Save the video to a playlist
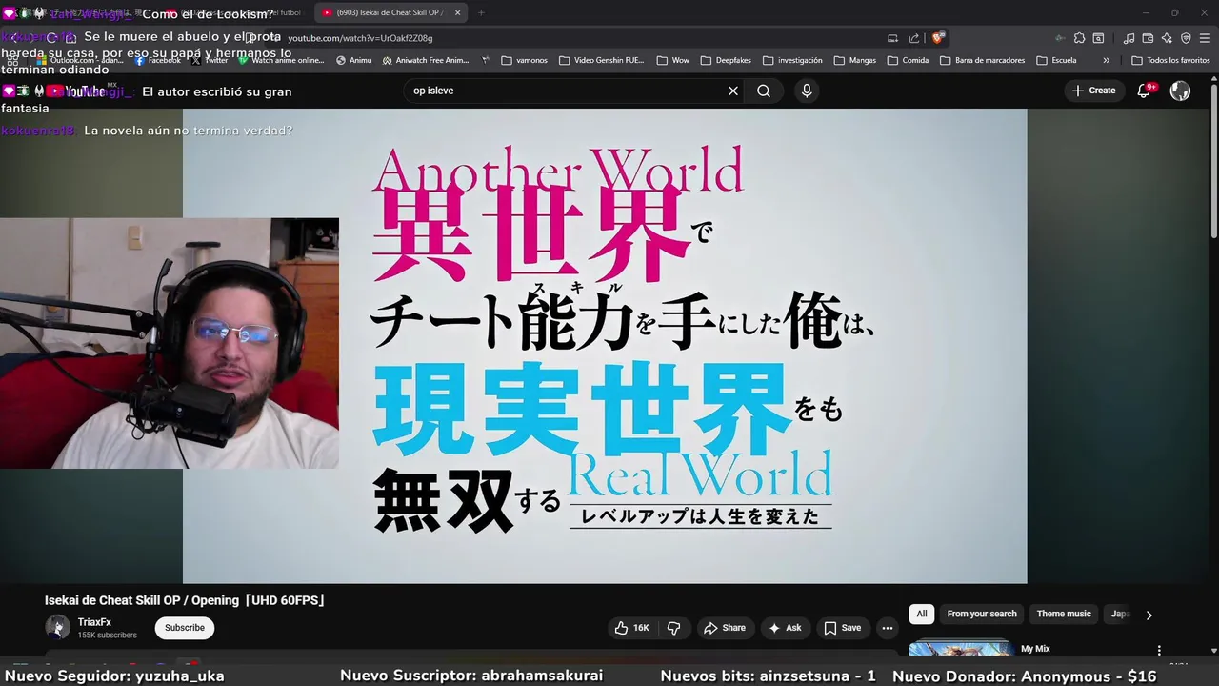1219x686 pixels. pyautogui.click(x=843, y=628)
